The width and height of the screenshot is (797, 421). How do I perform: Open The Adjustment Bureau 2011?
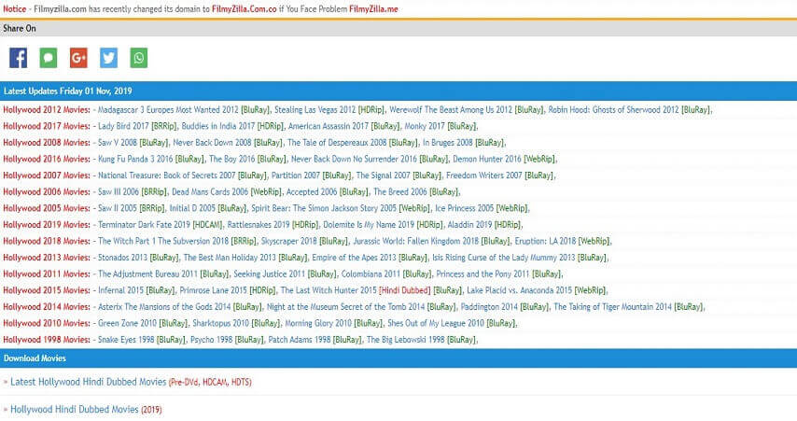click(163, 274)
